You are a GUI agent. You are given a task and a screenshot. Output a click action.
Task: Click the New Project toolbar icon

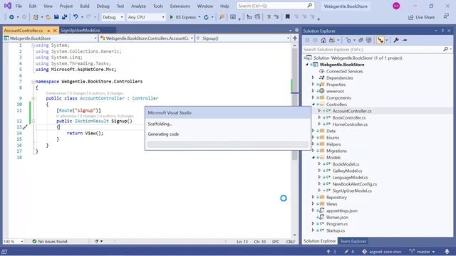point(36,17)
